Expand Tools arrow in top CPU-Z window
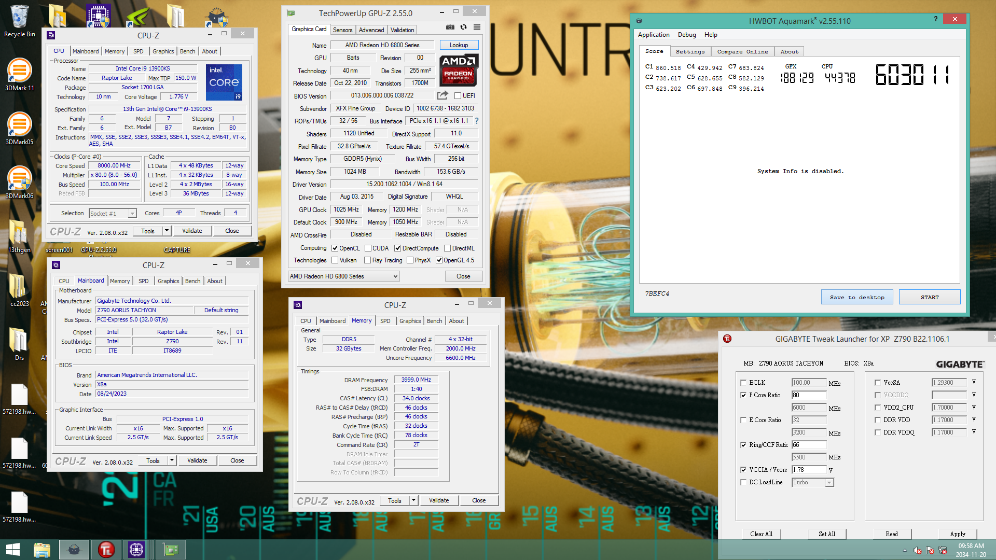 tap(167, 231)
